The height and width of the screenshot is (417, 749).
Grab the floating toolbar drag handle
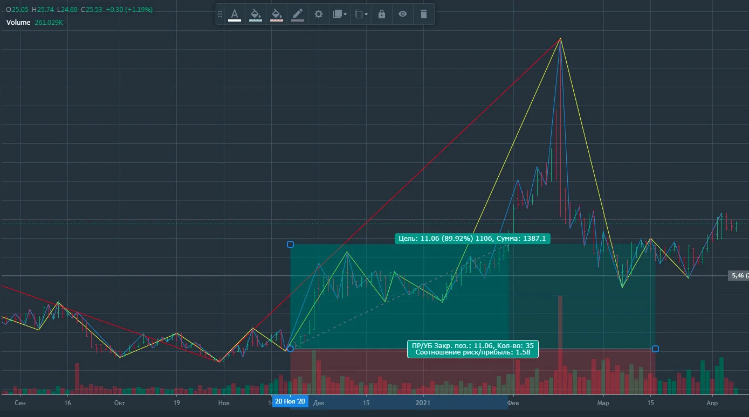point(220,14)
